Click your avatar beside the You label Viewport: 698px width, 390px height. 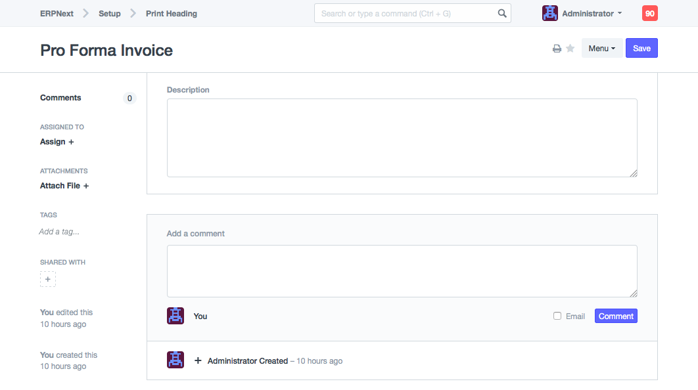tap(175, 316)
